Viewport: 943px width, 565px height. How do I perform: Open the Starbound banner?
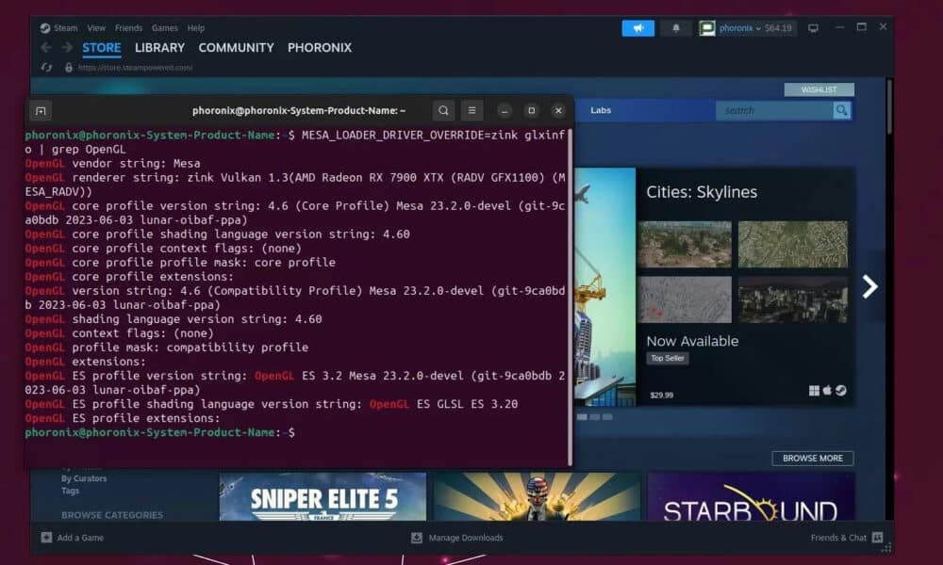(752, 496)
